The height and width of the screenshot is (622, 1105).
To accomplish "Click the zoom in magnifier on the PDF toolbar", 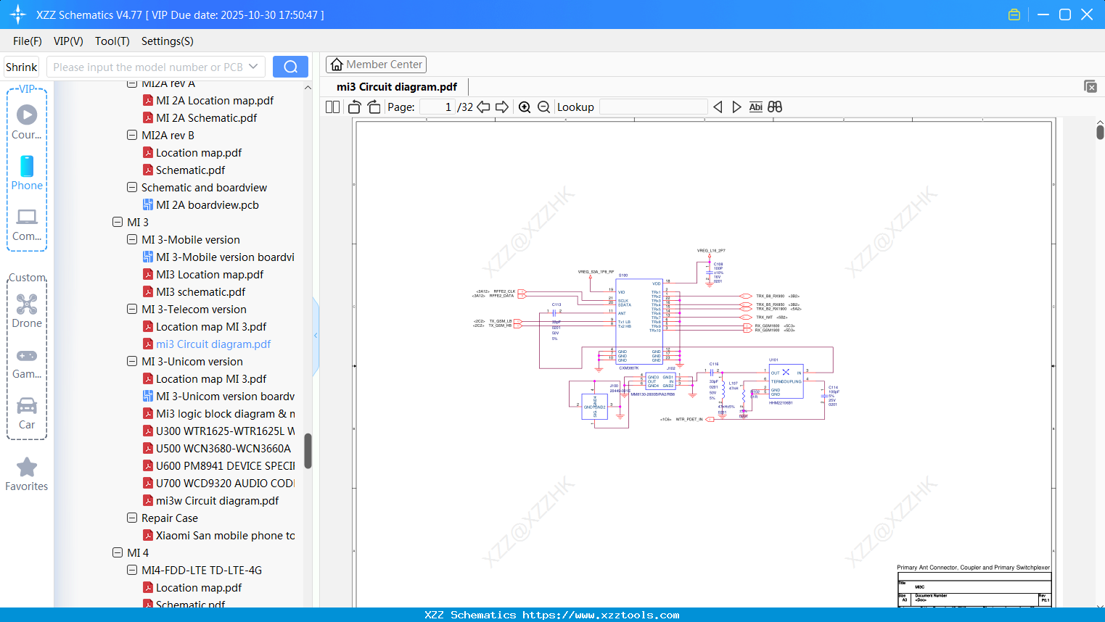I will click(x=525, y=107).
